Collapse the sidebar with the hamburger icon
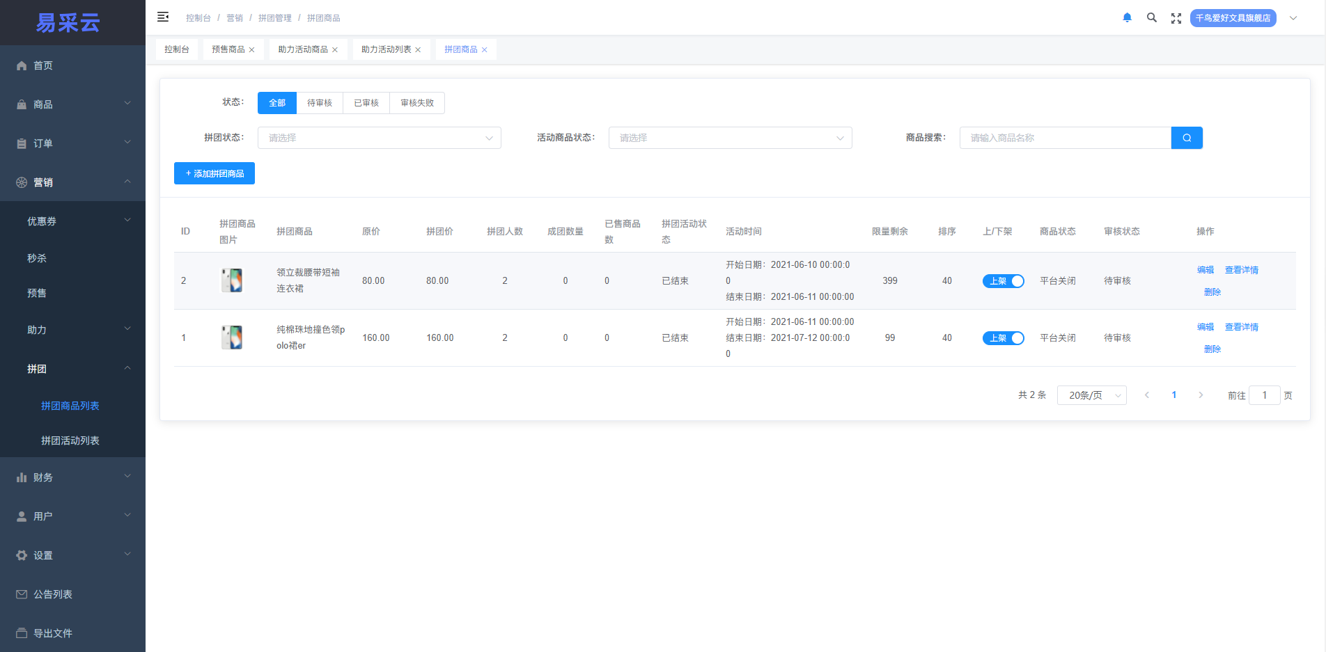The width and height of the screenshot is (1326, 652). click(163, 17)
